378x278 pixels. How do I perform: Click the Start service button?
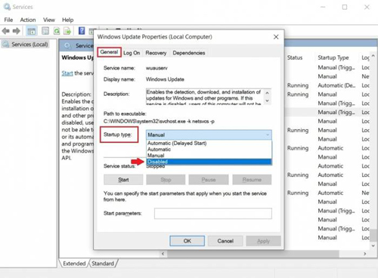tap(123, 180)
